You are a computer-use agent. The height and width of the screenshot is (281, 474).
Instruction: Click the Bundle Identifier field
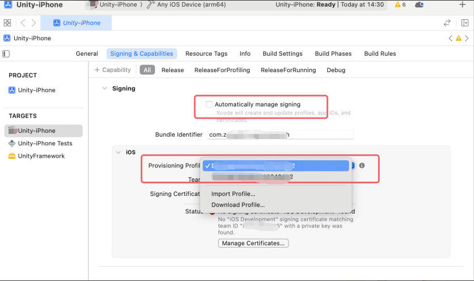point(280,135)
